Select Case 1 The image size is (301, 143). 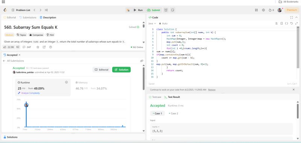(157, 113)
